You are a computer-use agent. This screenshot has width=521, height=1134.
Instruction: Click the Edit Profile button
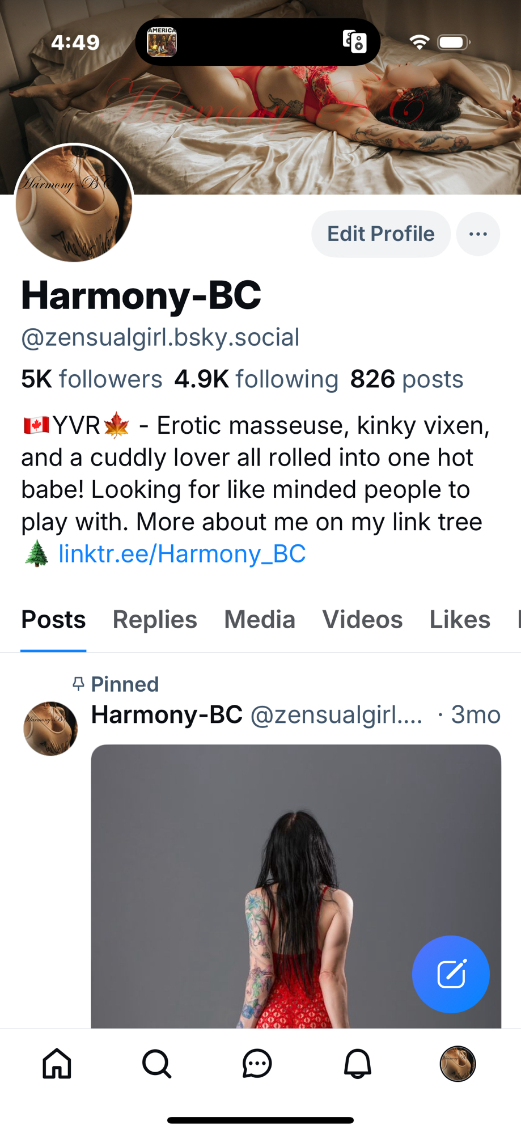pyautogui.click(x=380, y=234)
